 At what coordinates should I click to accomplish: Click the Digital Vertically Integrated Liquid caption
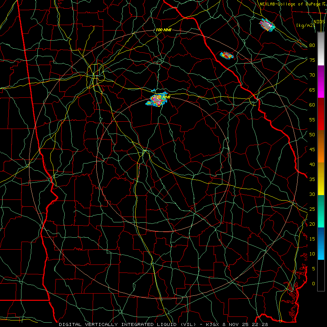click(163, 324)
